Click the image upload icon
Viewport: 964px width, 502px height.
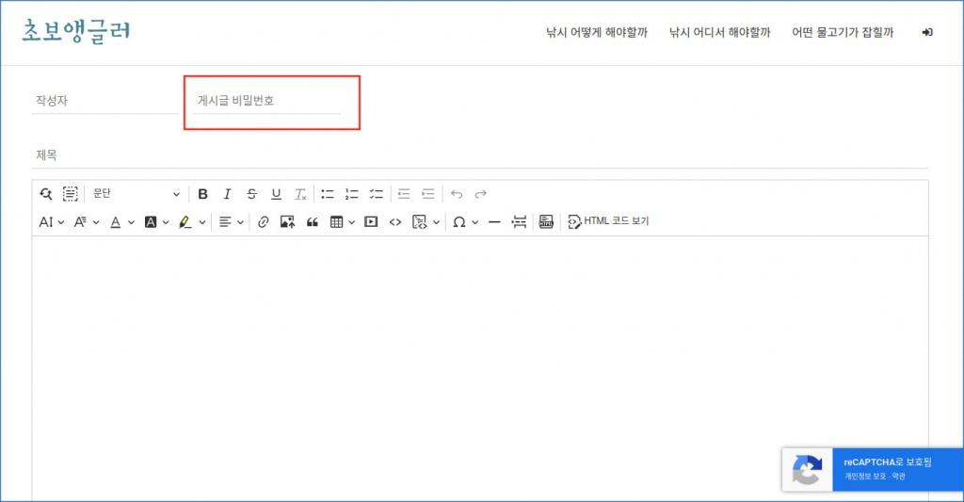click(288, 222)
